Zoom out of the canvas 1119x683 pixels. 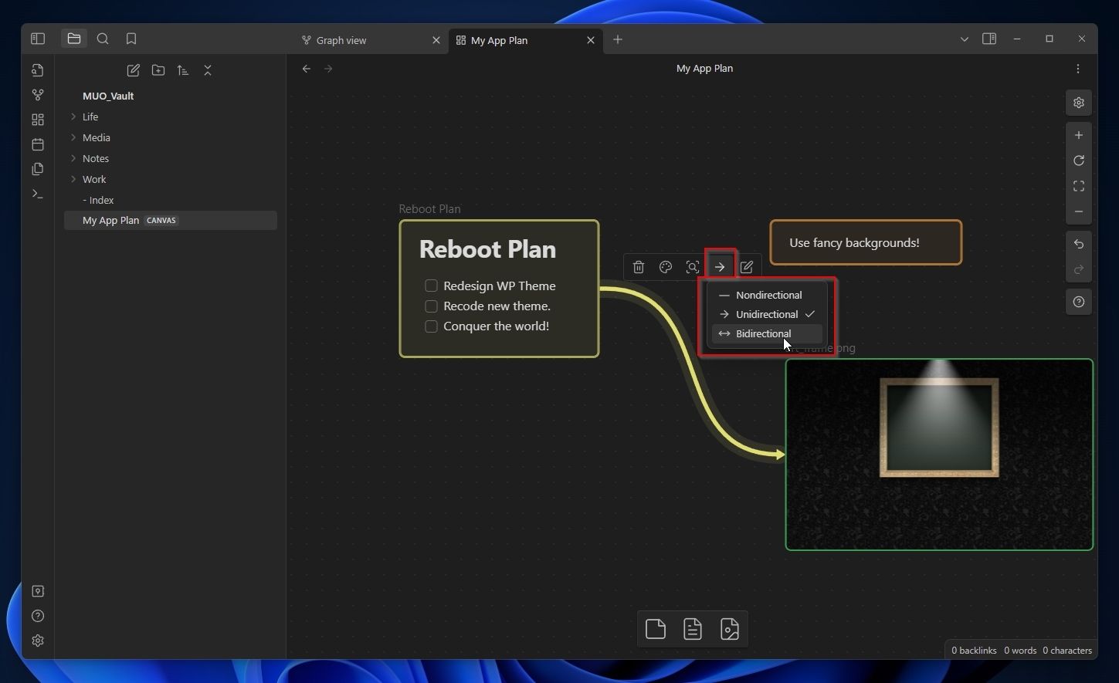coord(1079,211)
